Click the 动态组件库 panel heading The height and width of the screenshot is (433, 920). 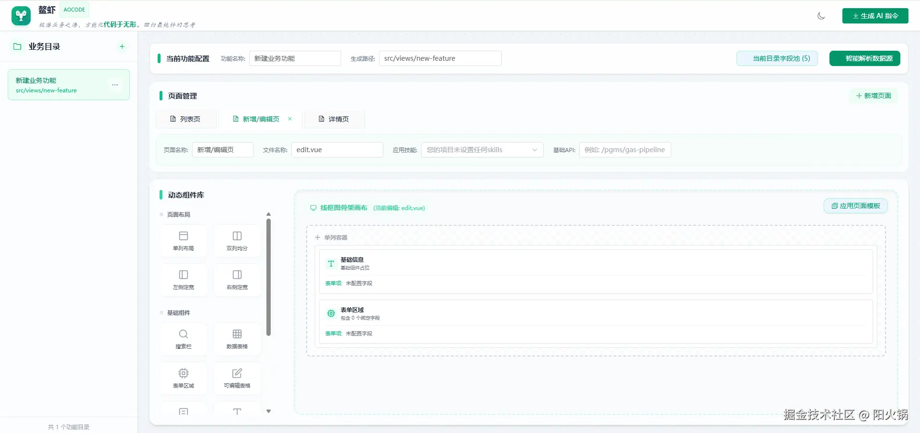[186, 195]
